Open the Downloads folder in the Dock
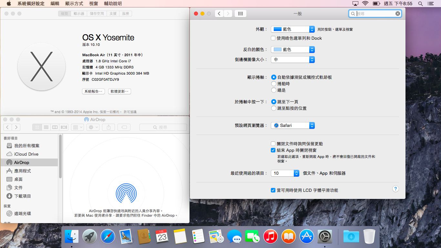 (351, 237)
